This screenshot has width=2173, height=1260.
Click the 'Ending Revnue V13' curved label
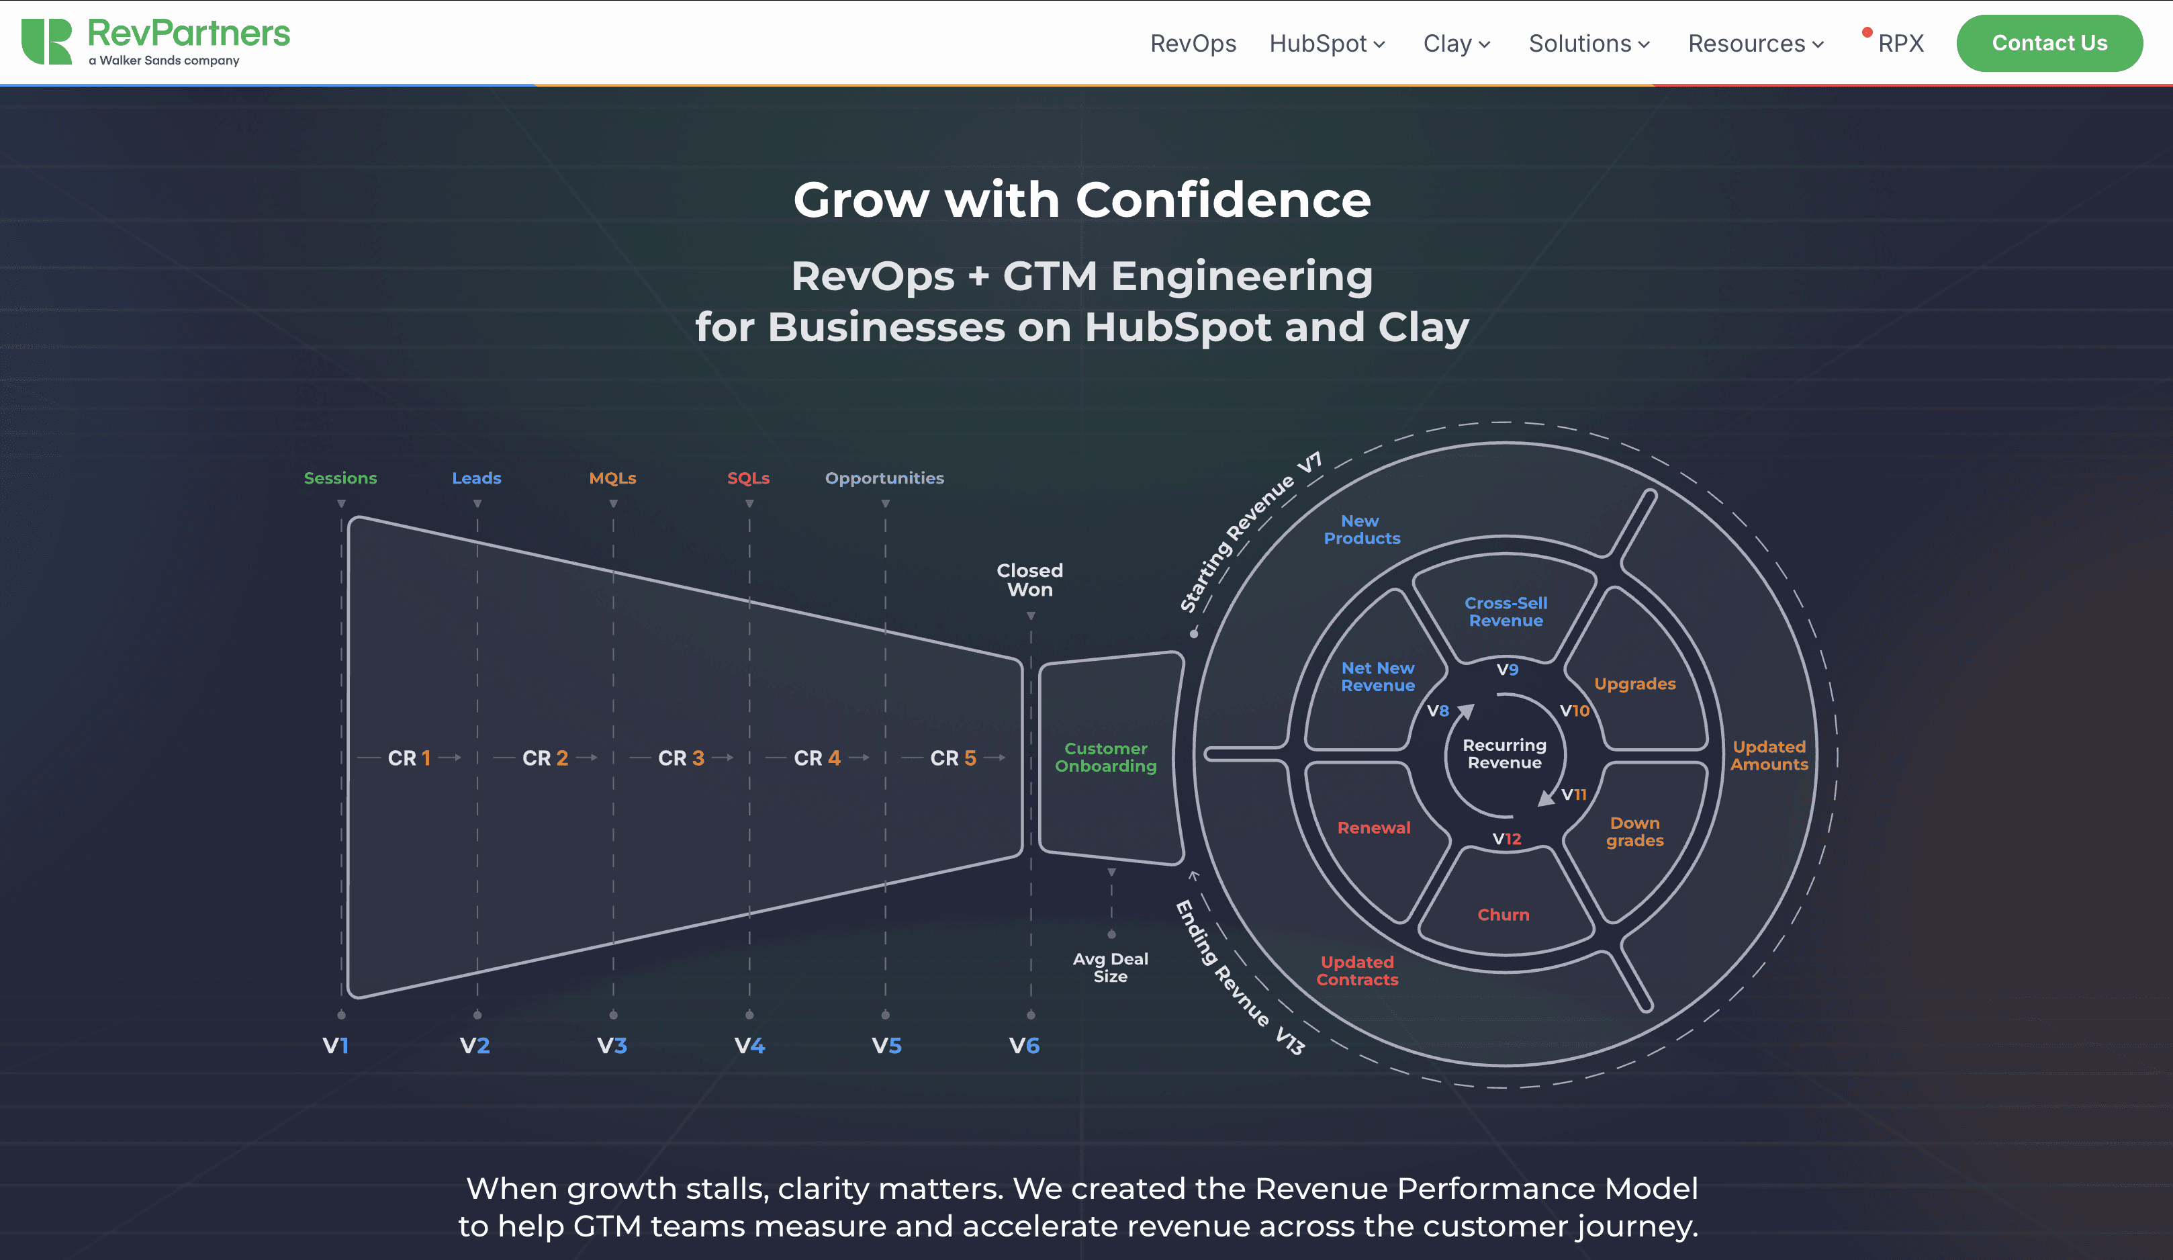(1239, 977)
